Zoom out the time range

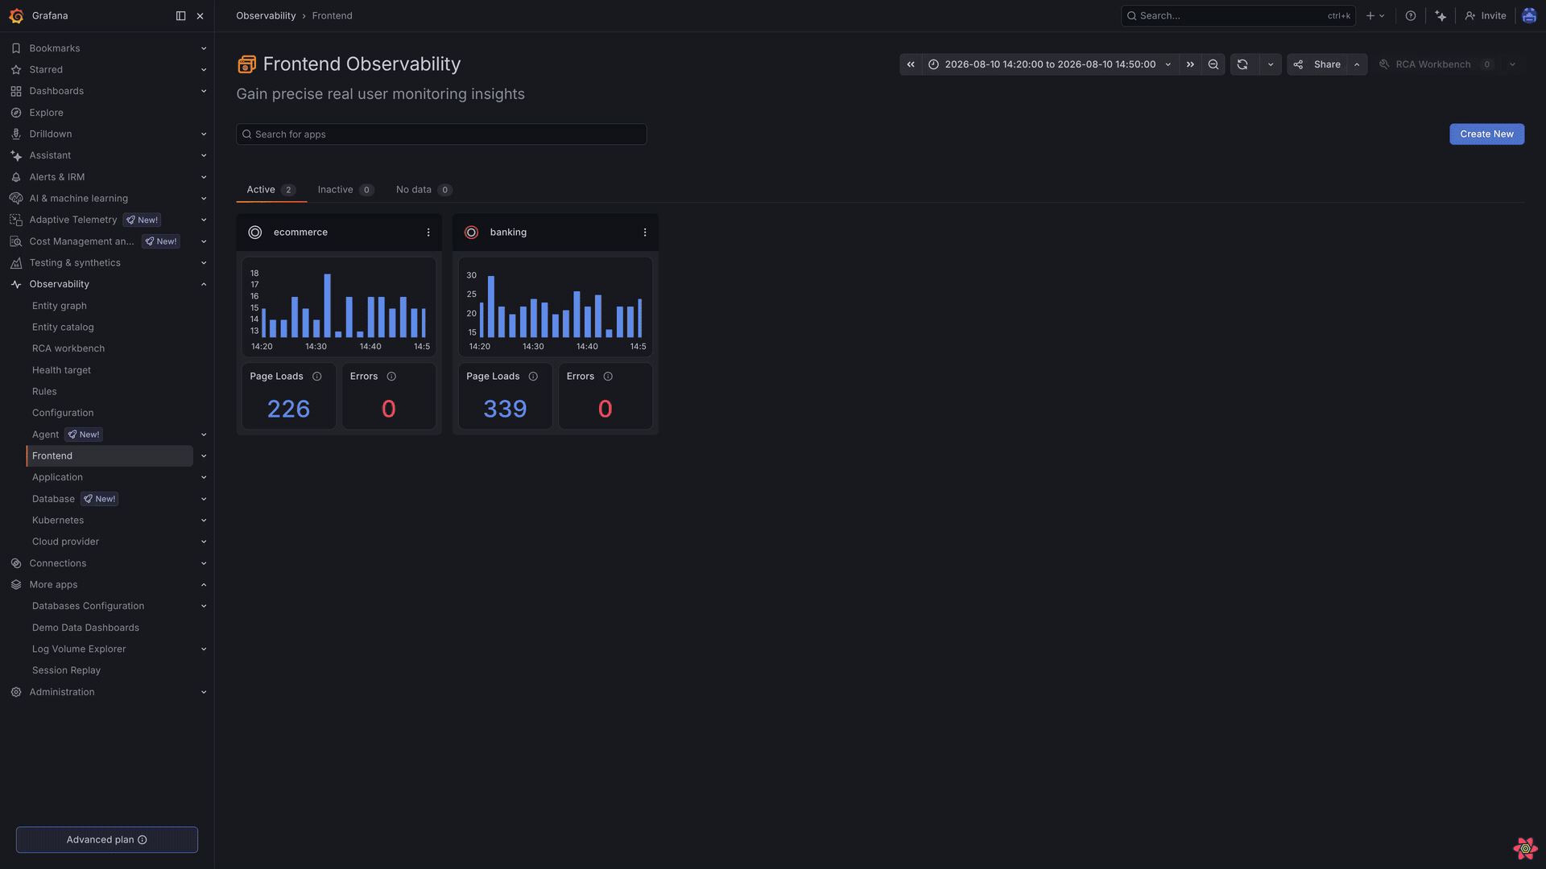1213,64
